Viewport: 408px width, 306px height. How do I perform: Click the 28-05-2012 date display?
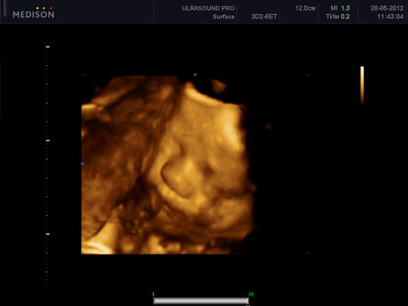(x=387, y=8)
